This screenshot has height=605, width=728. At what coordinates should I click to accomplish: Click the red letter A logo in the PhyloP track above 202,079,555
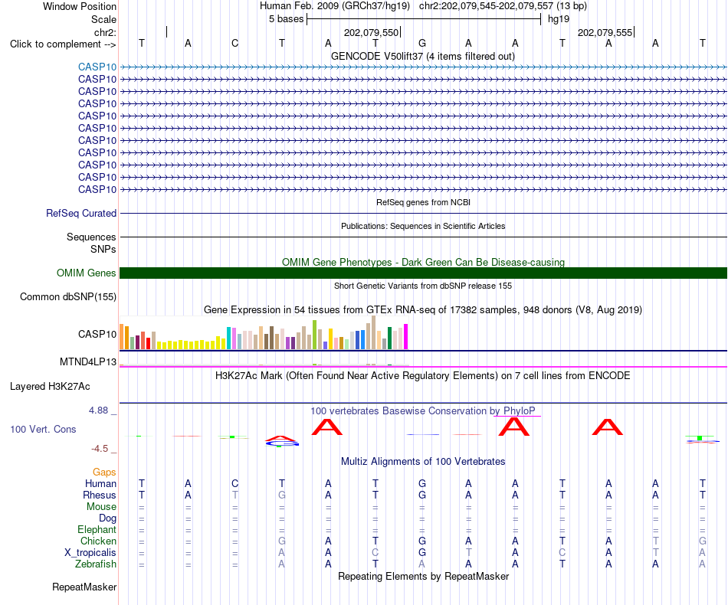tap(607, 427)
